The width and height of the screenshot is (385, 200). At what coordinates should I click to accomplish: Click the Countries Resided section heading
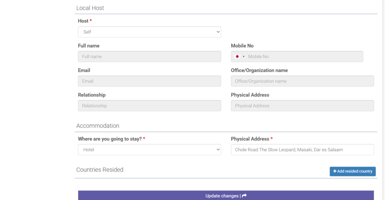point(100,170)
